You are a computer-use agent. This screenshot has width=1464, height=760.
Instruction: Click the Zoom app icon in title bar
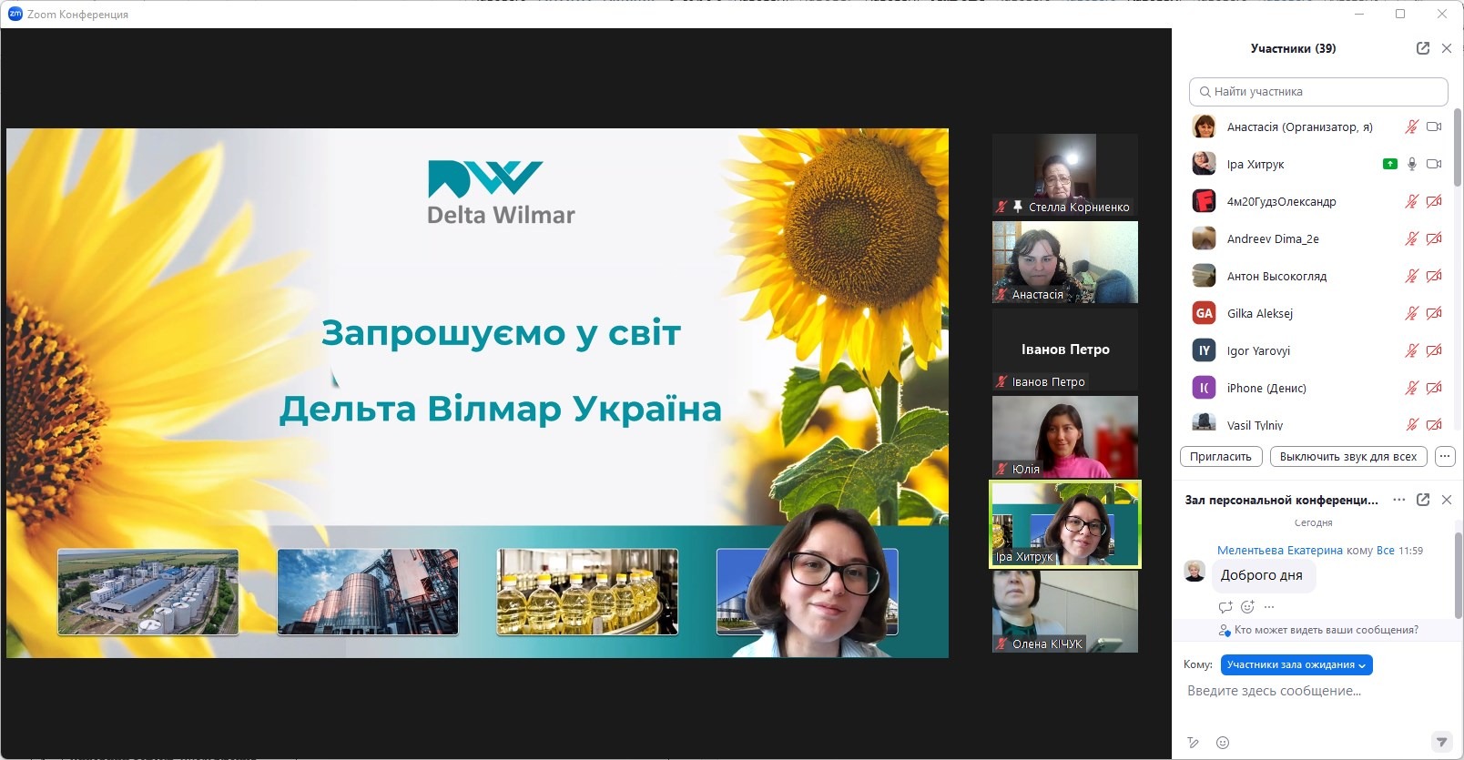[15, 14]
